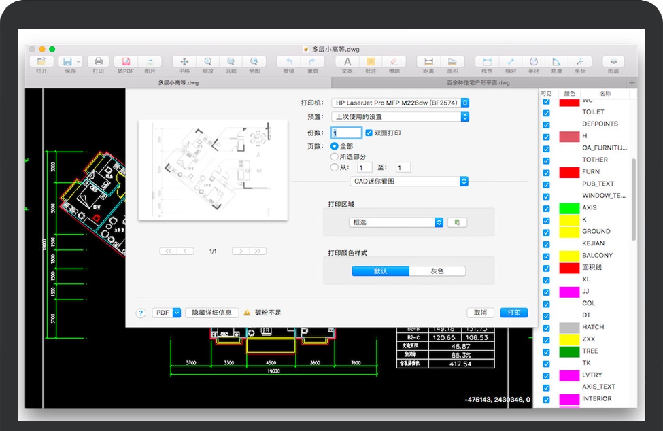This screenshot has width=663, height=431.
Task: Toggle visibility checkbox for TOILET layer
Action: coord(546,112)
